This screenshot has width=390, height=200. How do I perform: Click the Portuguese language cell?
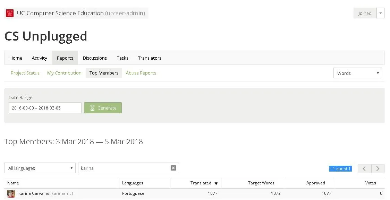click(x=133, y=193)
